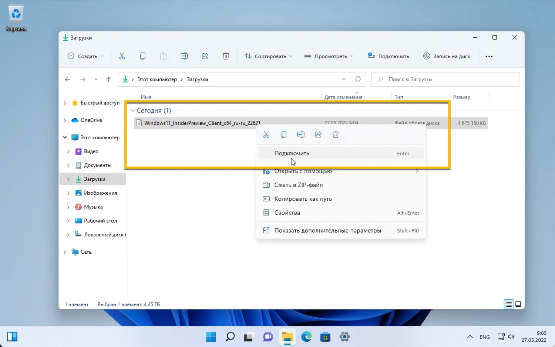Image resolution: width=555 pixels, height=347 pixels.
Task: Go forward with the right arrow button
Action: point(83,79)
